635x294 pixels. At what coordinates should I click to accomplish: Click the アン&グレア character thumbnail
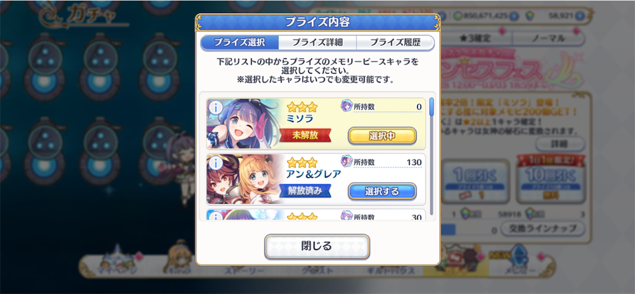[x=245, y=179]
